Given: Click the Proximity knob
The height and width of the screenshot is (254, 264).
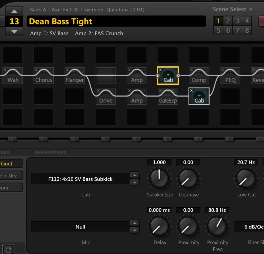Looking at the screenshot, I should tap(188, 226).
